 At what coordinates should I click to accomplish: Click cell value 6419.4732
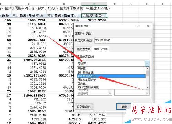tap(97, 123)
